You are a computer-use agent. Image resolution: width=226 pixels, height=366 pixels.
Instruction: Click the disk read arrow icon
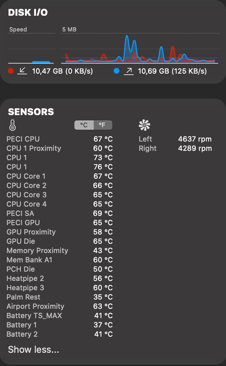point(22,71)
